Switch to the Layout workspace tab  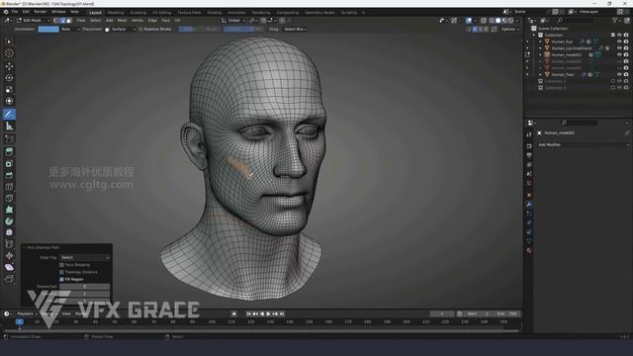pyautogui.click(x=95, y=13)
